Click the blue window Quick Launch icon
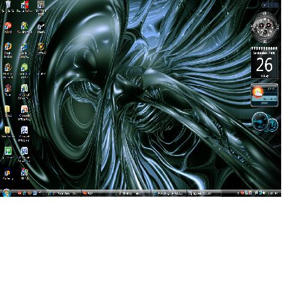 (35, 193)
